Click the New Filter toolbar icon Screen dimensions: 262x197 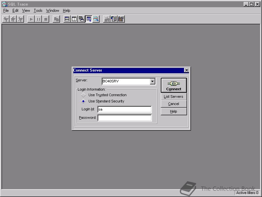(x=6, y=19)
